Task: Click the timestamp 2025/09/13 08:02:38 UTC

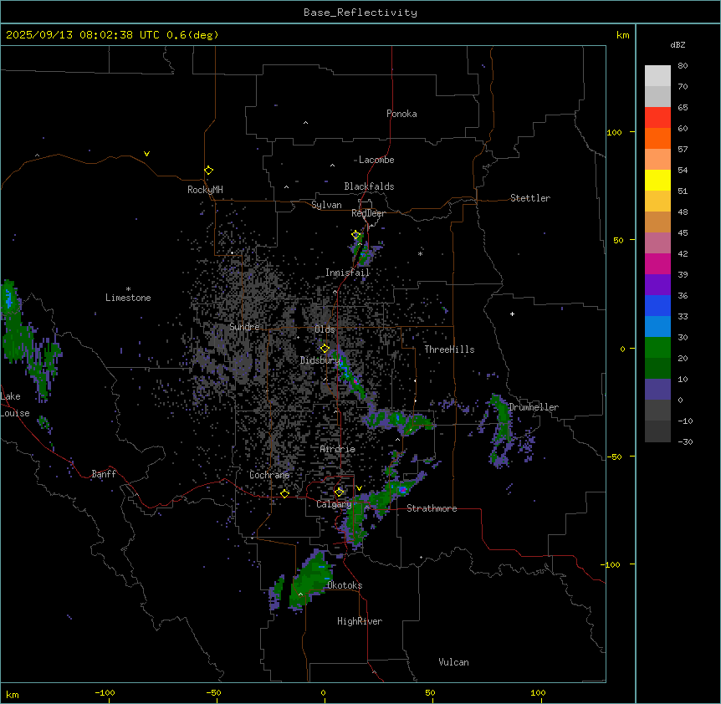Action: click(x=83, y=35)
